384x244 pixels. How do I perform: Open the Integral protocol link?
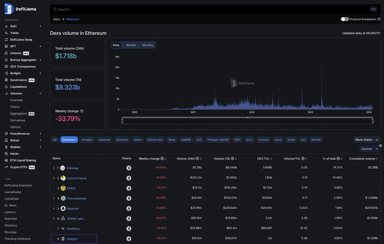point(72,239)
